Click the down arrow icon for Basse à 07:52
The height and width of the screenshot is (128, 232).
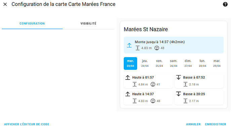tap(179, 78)
